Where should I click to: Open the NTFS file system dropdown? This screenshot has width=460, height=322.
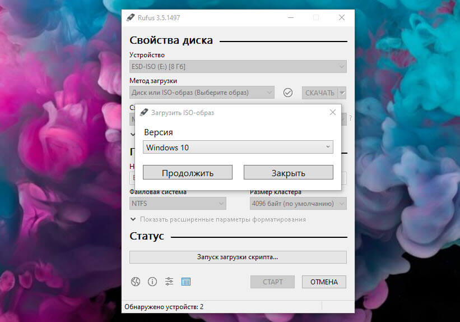click(178, 203)
